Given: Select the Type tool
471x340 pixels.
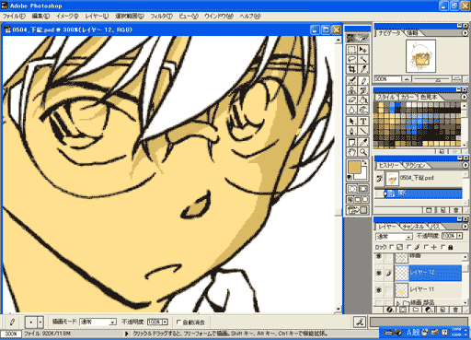Looking at the screenshot, I should [x=363, y=122].
